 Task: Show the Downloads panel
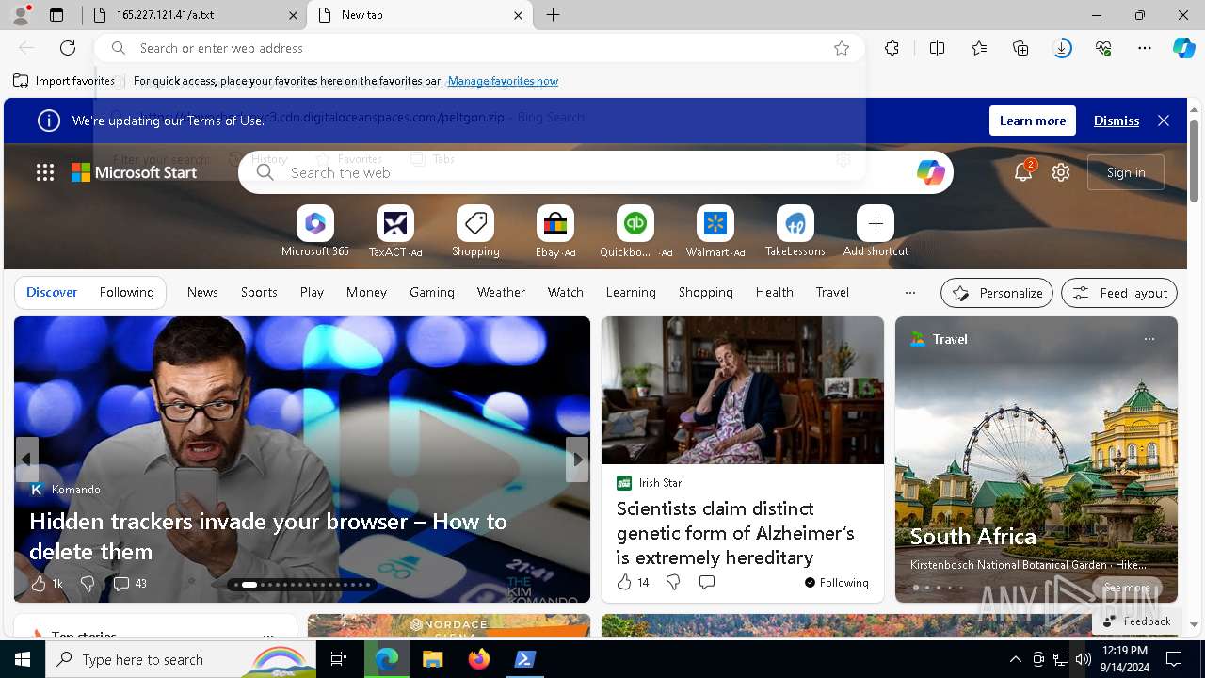click(x=1062, y=48)
